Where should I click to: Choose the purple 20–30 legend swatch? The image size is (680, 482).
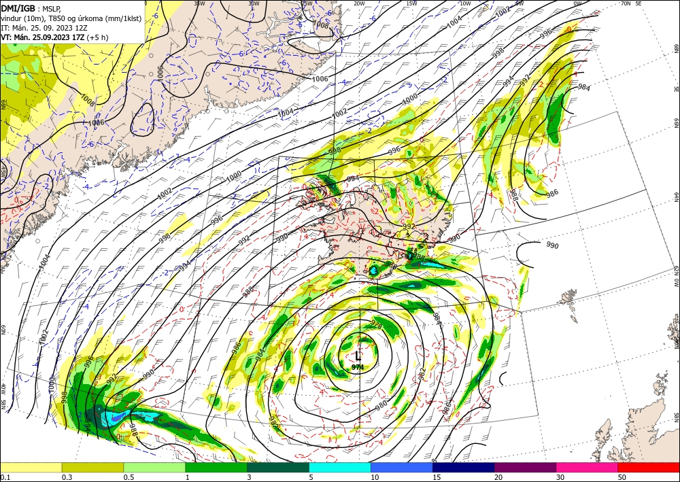525,468
